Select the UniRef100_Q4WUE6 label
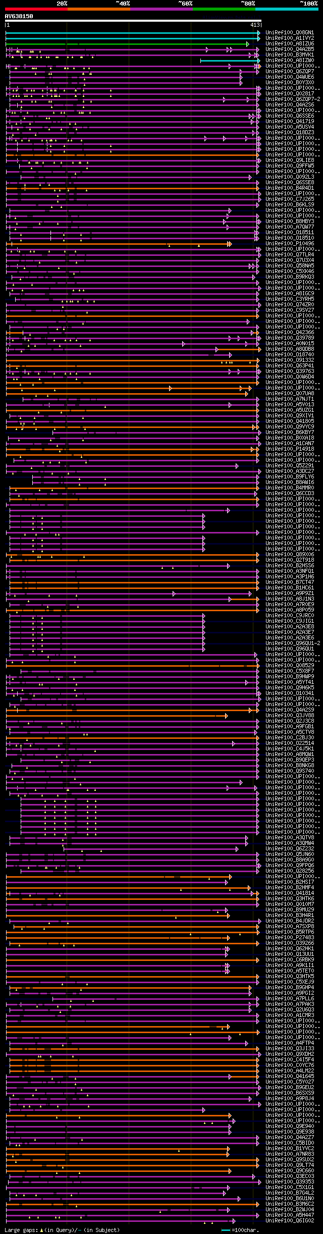 pyautogui.click(x=290, y=77)
